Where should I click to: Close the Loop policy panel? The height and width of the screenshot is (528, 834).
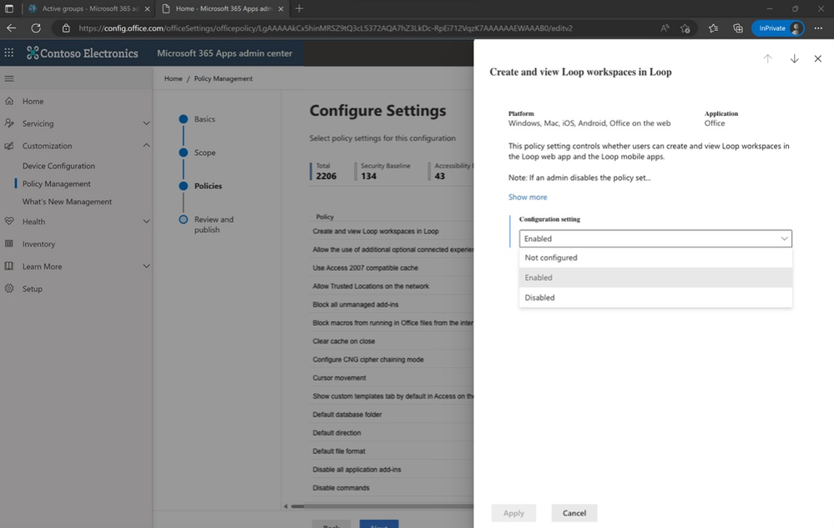[x=818, y=58]
